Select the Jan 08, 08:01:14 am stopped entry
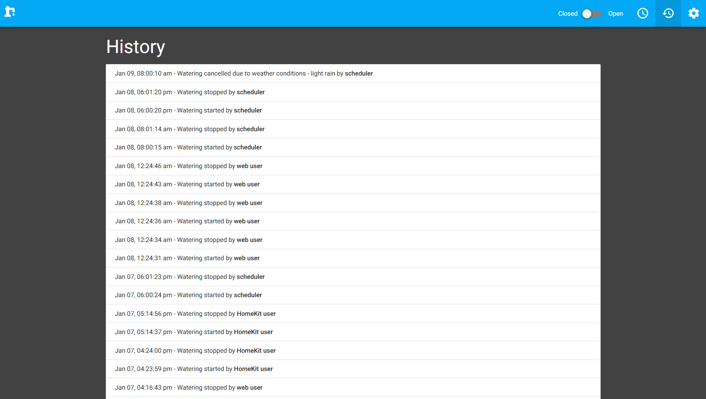 click(x=353, y=129)
